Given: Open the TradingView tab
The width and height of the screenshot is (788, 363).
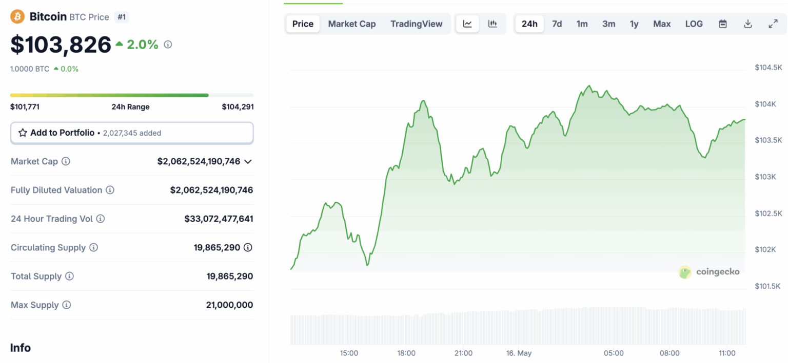Looking at the screenshot, I should tap(417, 24).
